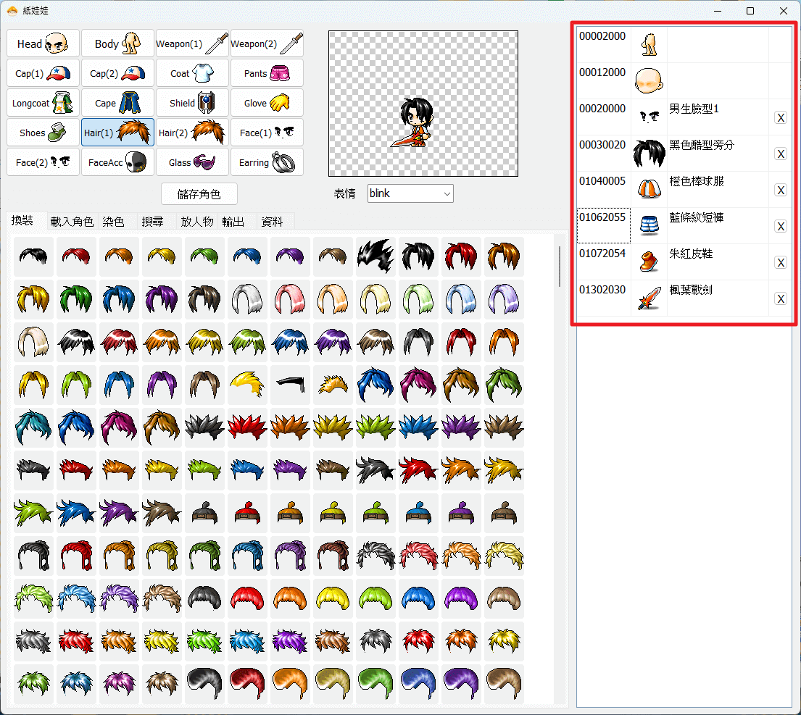Open the Cape category
Image resolution: width=801 pixels, height=715 pixels.
point(117,103)
